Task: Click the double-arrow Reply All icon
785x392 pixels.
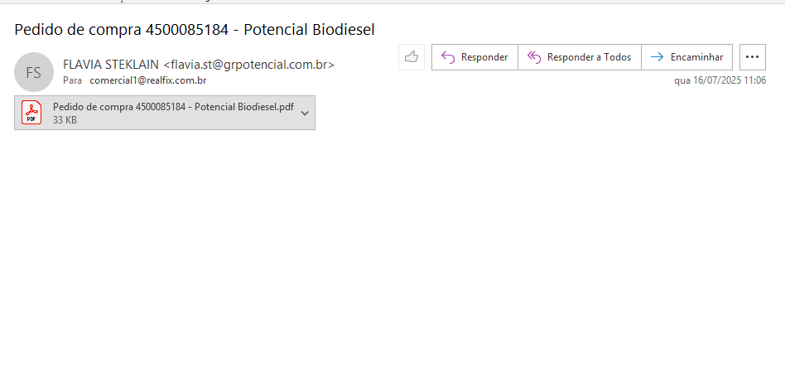Action: (534, 57)
